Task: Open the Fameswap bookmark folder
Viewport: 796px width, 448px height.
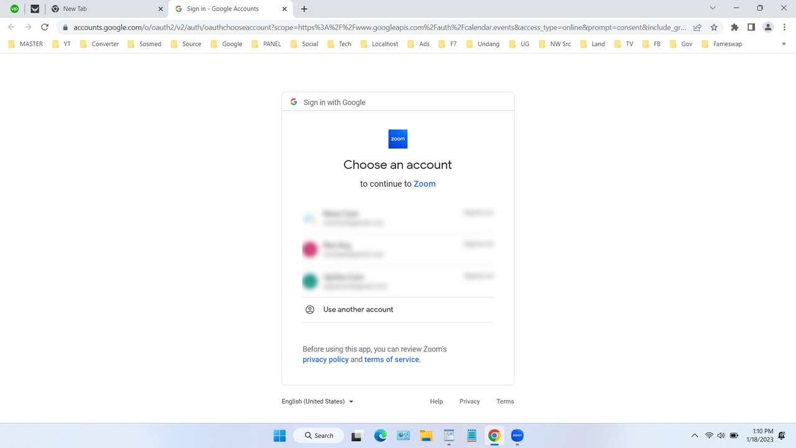Action: pos(721,44)
